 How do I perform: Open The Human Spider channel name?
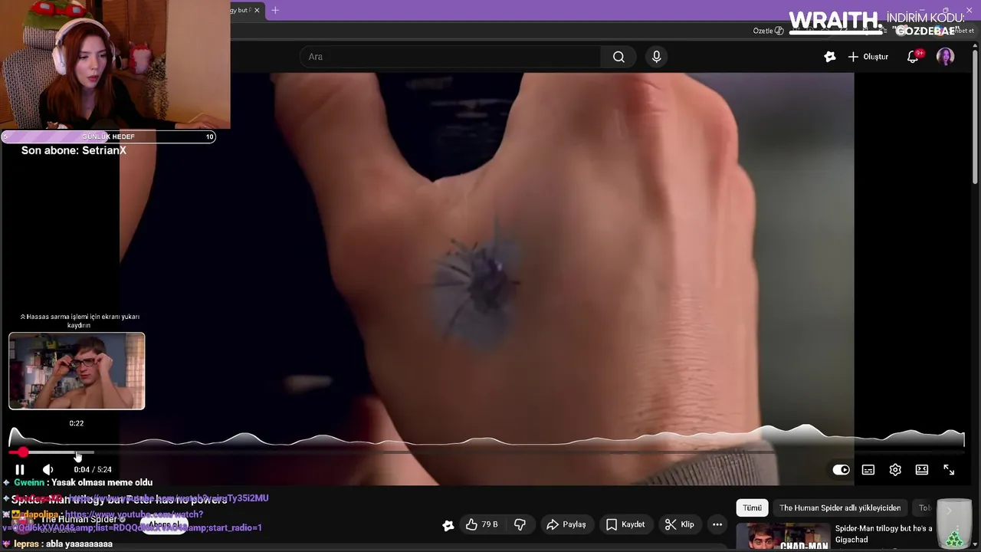click(x=78, y=519)
